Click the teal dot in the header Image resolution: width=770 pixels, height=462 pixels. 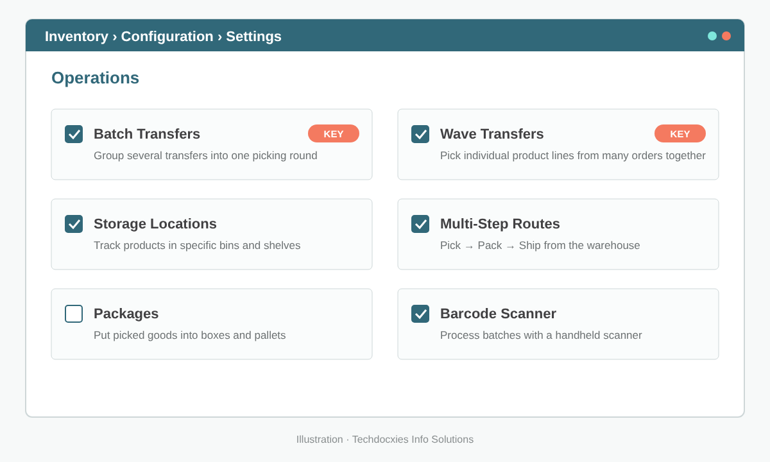pos(712,36)
